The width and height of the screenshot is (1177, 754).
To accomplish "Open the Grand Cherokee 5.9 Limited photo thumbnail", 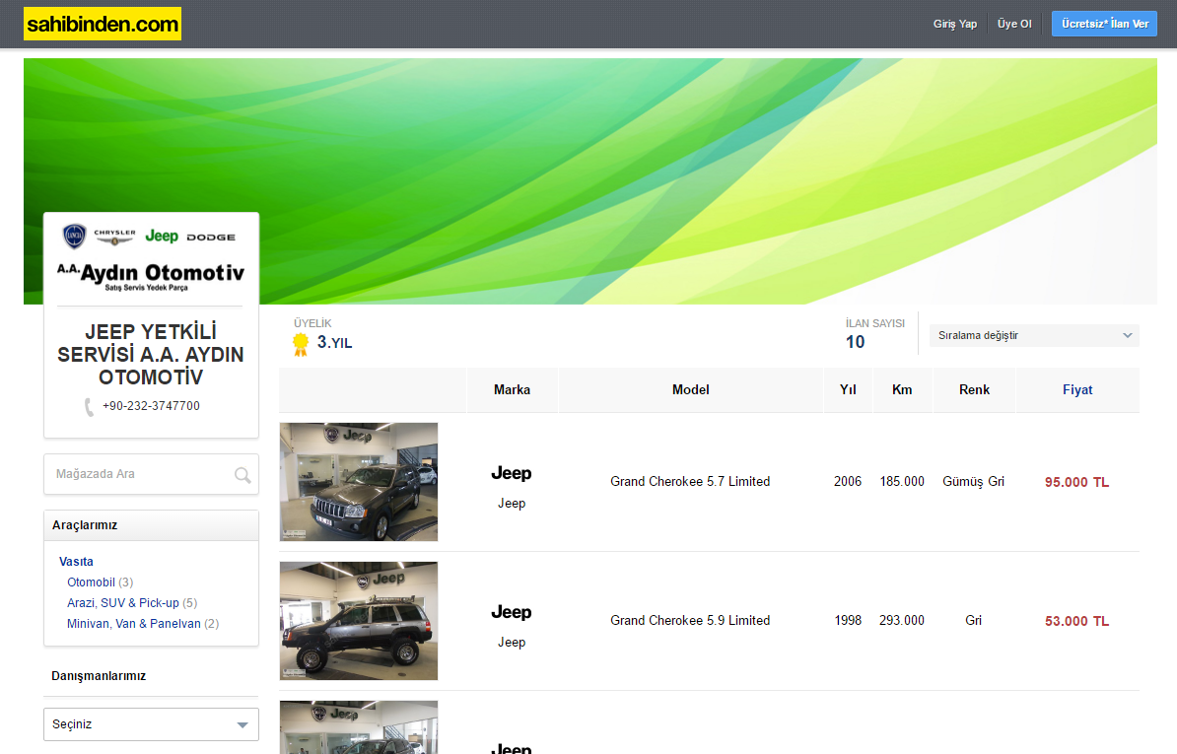I will coord(359,621).
